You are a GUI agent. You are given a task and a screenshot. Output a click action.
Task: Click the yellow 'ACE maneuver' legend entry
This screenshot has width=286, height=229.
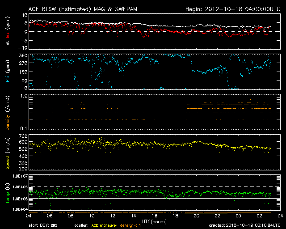coord(105,225)
